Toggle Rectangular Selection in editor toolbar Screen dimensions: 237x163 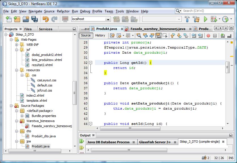click(x=165, y=35)
